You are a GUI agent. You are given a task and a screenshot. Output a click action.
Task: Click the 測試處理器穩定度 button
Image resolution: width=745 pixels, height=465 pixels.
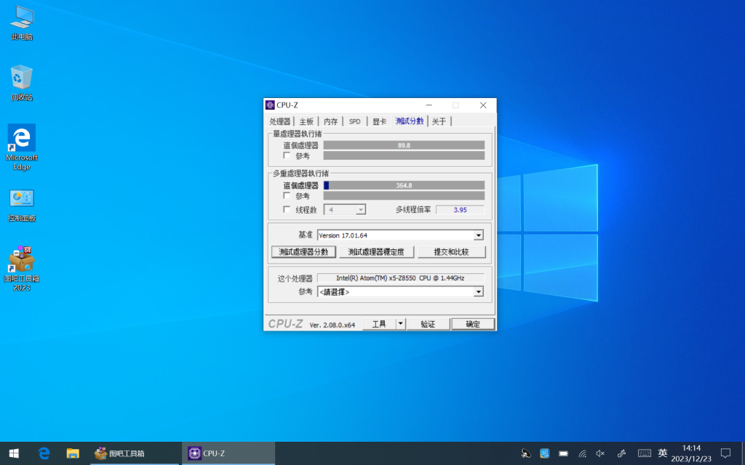pos(376,252)
